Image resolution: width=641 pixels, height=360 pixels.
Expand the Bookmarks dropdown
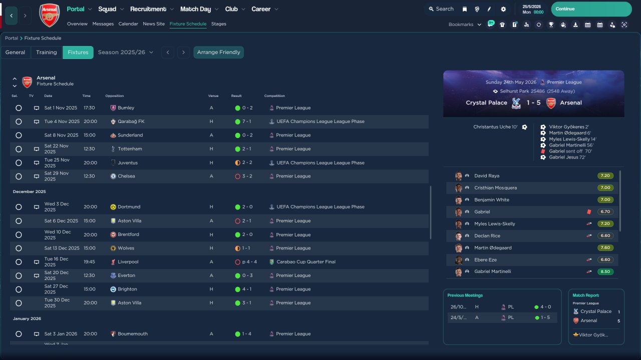tap(465, 24)
